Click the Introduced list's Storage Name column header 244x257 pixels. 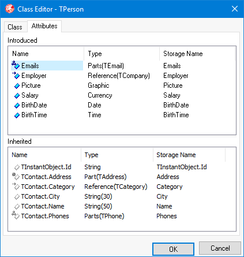tap(197, 54)
